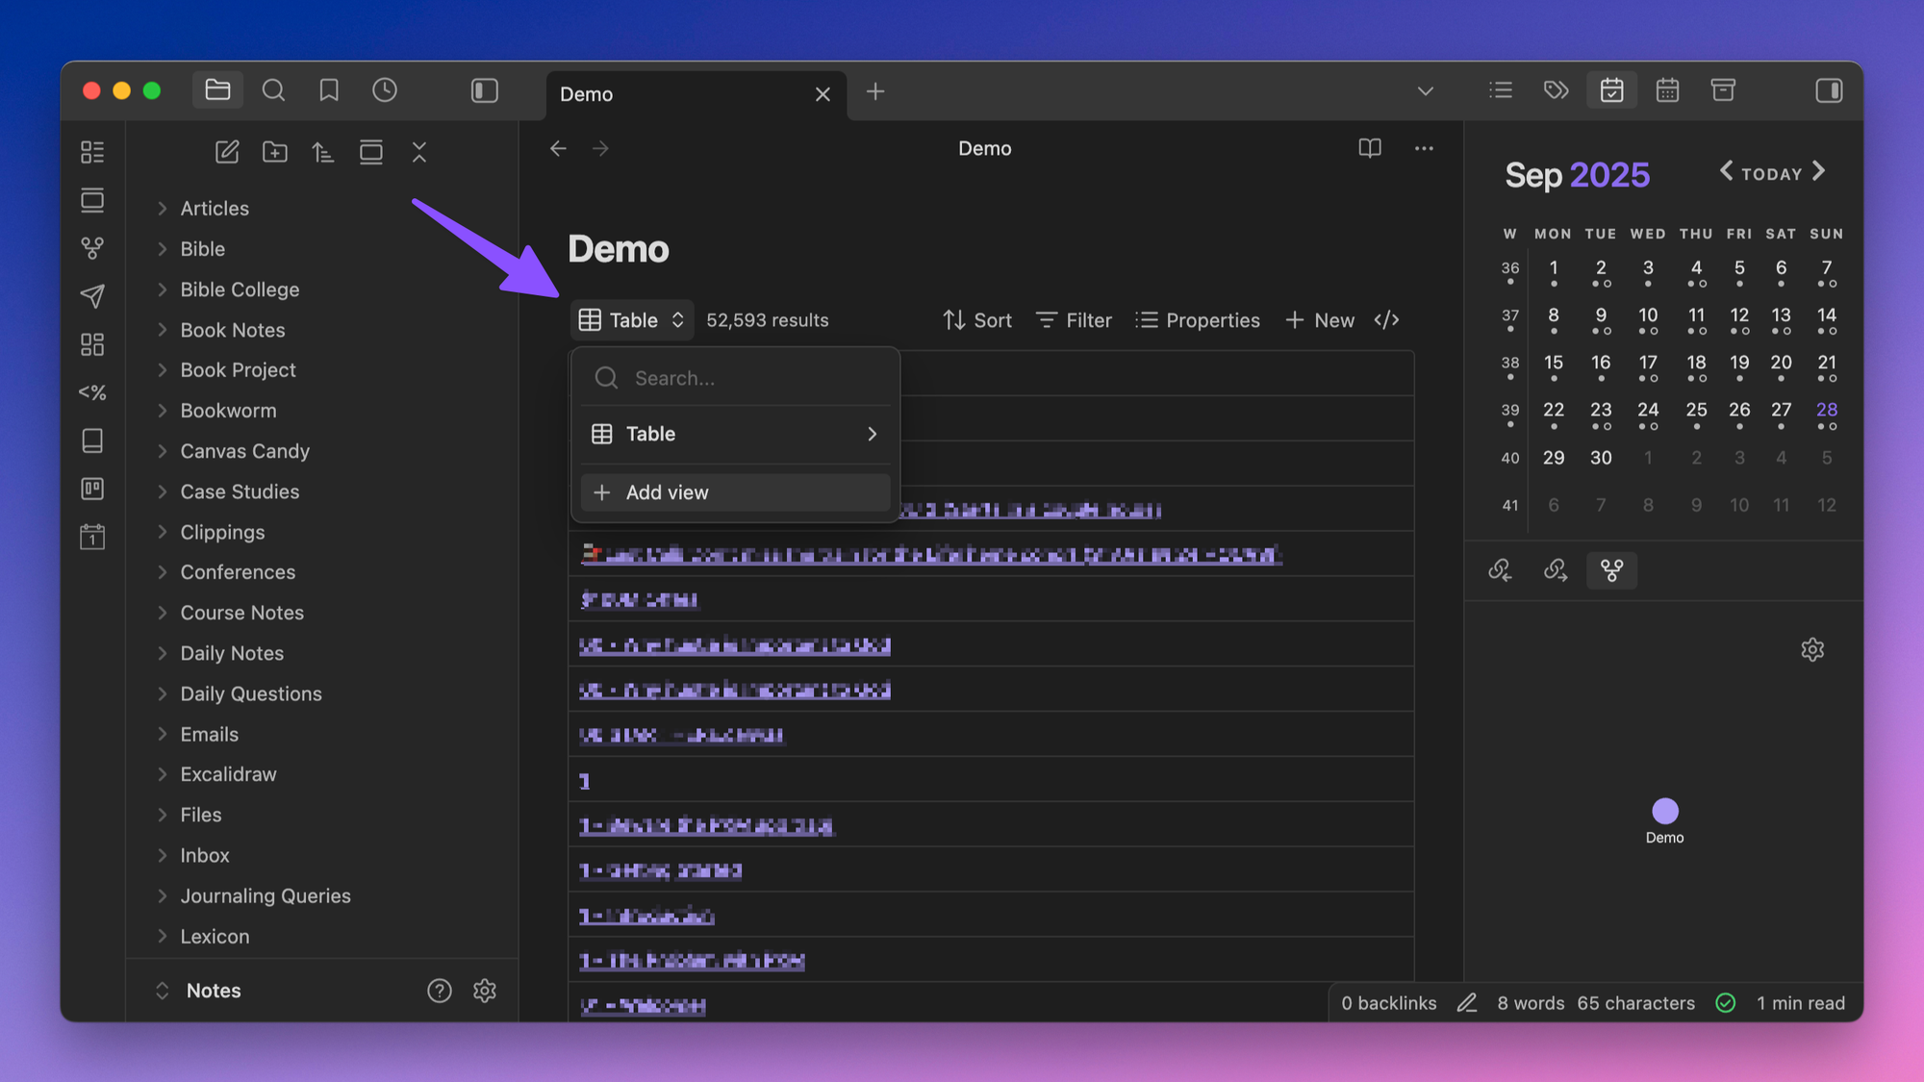The height and width of the screenshot is (1082, 1924).
Task: Create a new note with pencil icon
Action: [x=227, y=152]
